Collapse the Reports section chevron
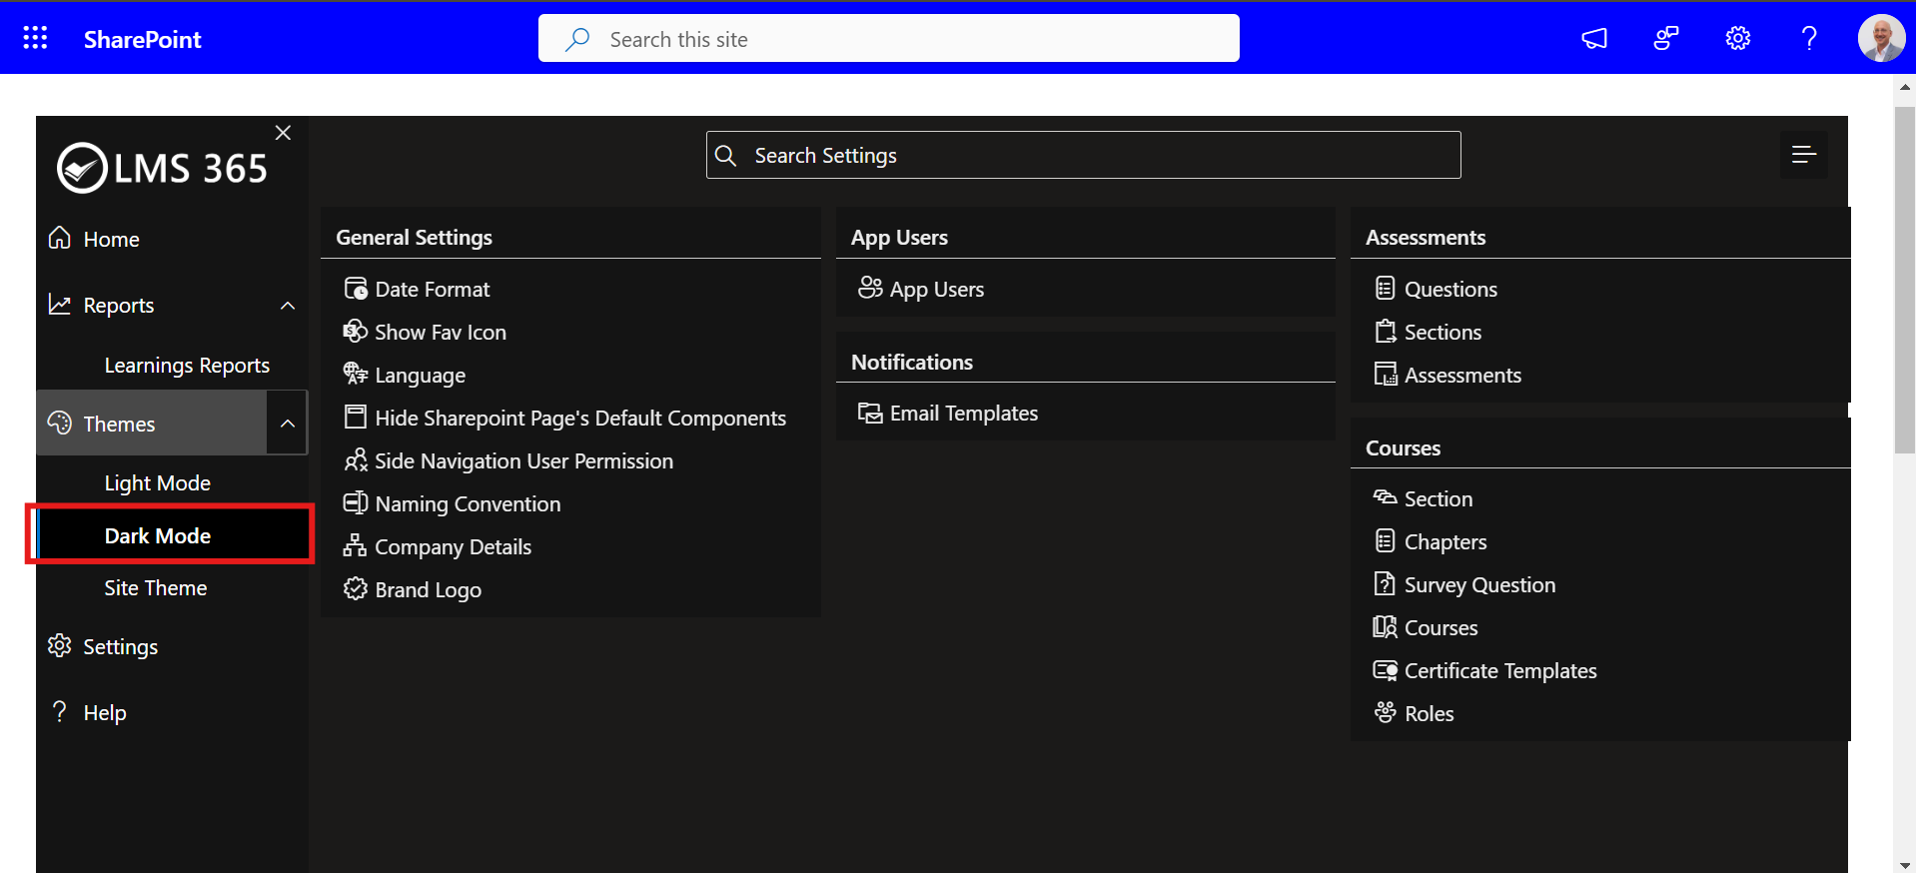1916x873 pixels. pos(288,306)
